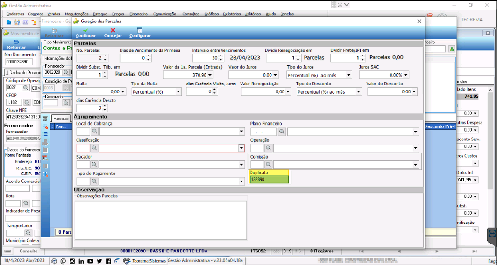Click the list icon in Financeiro sidebar
Screen dimensions: 497x265
[x=45, y=134]
